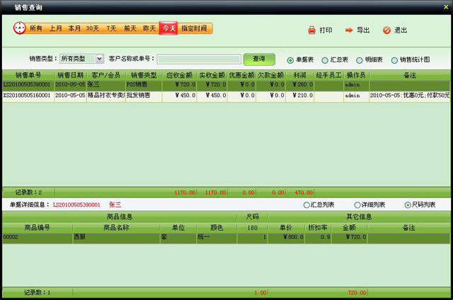
Task: Click the clock icon beside date filters
Action: (x=19, y=28)
